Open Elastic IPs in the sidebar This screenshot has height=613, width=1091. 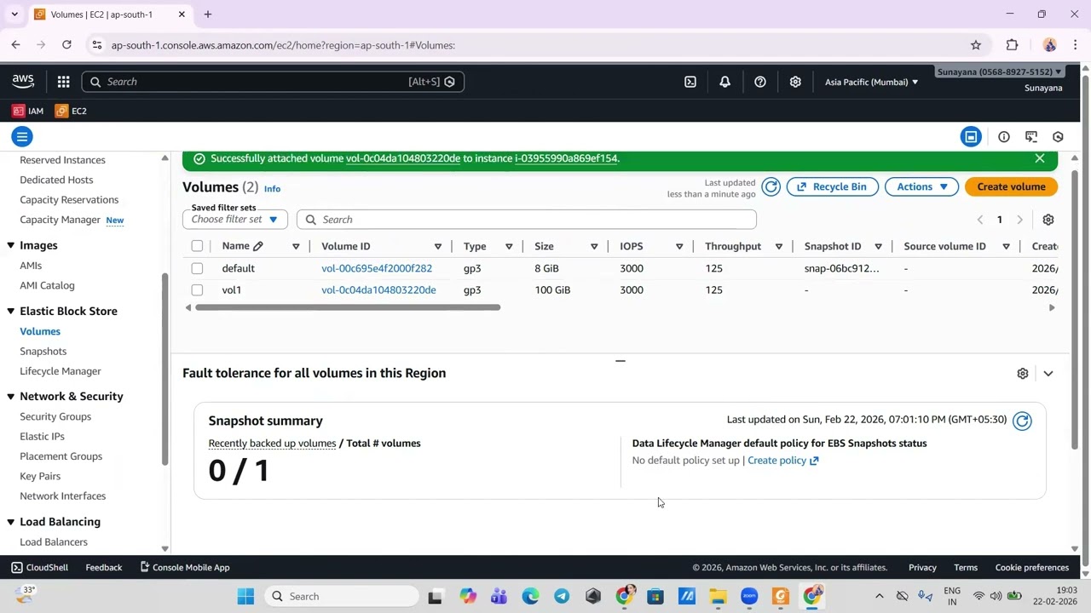tap(42, 436)
